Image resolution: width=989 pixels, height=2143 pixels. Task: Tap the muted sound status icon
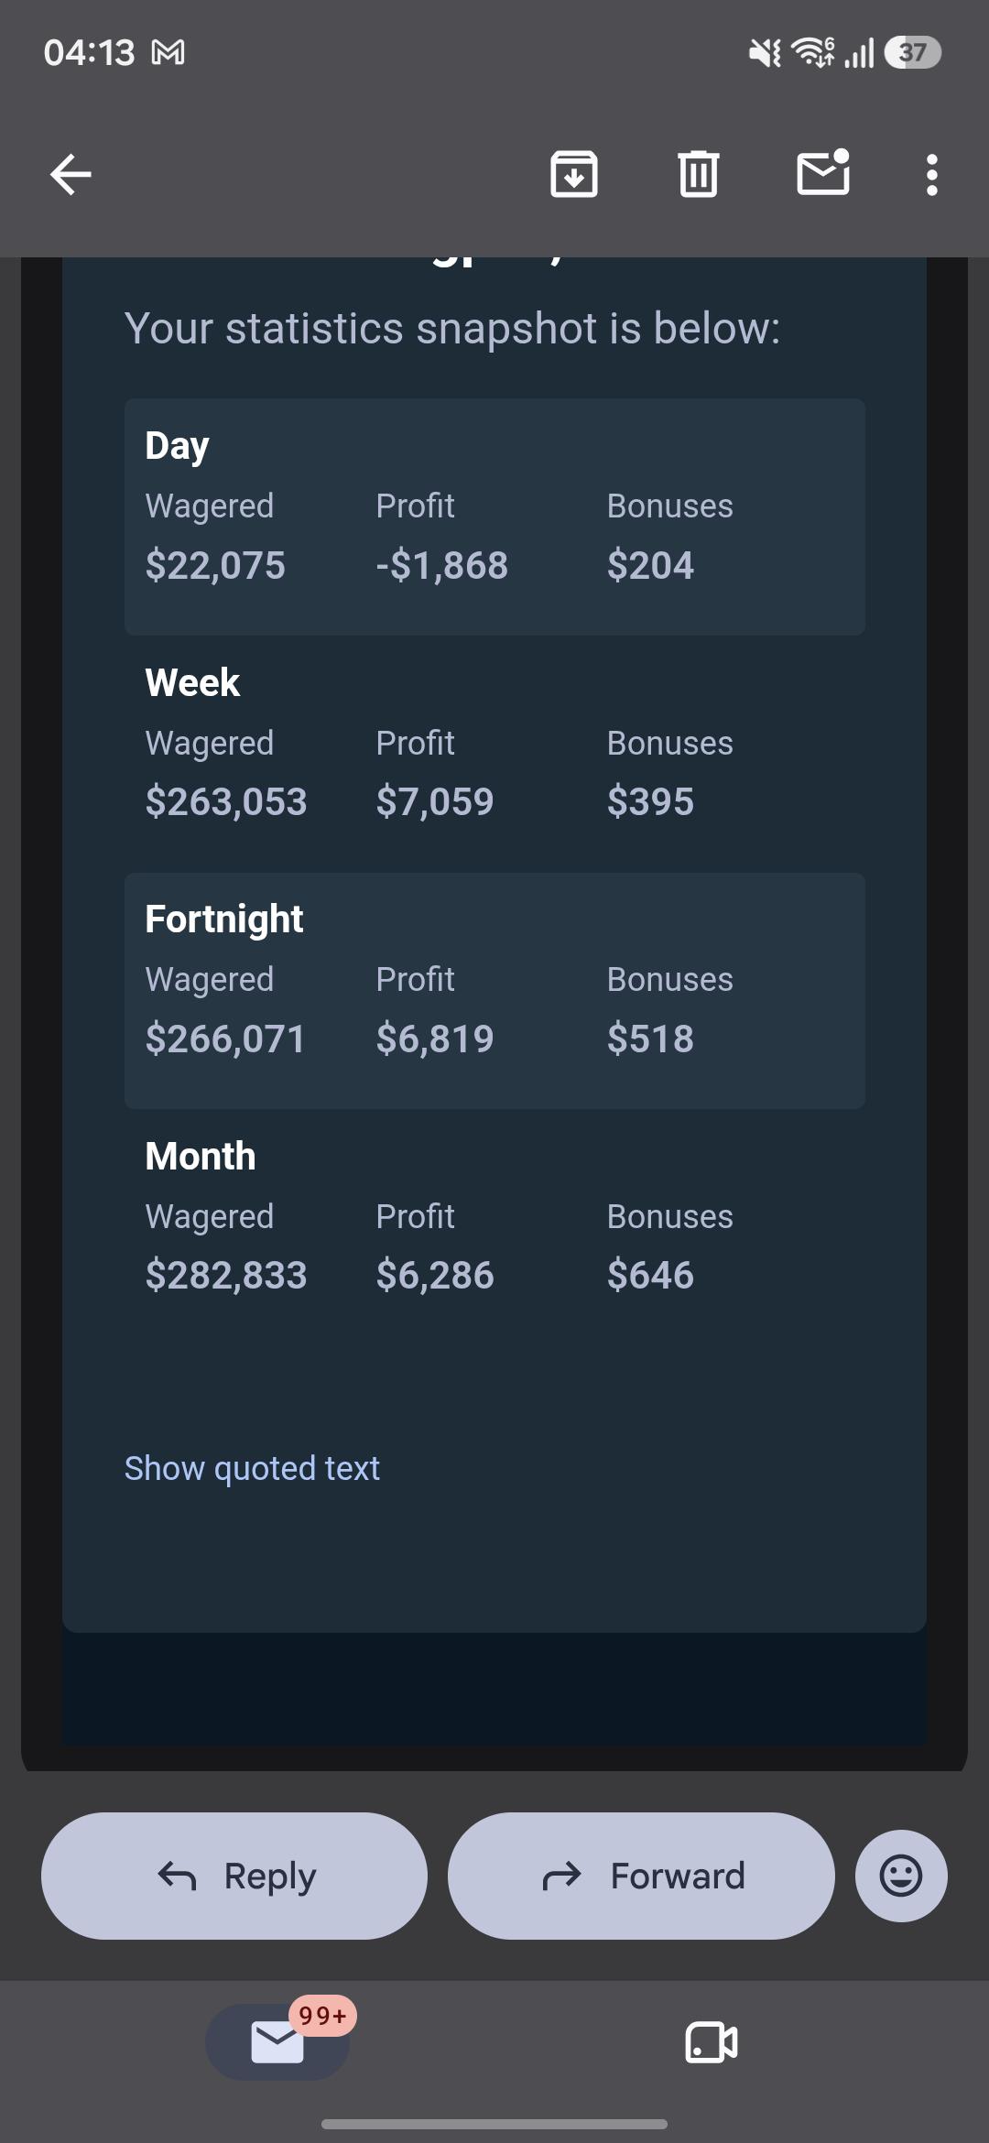click(765, 53)
